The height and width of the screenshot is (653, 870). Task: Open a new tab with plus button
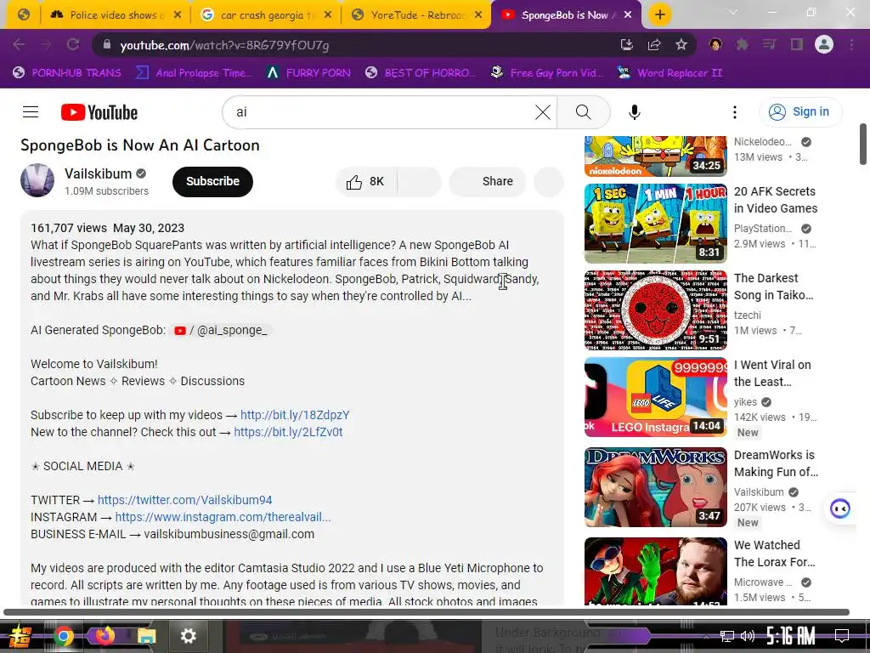659,15
